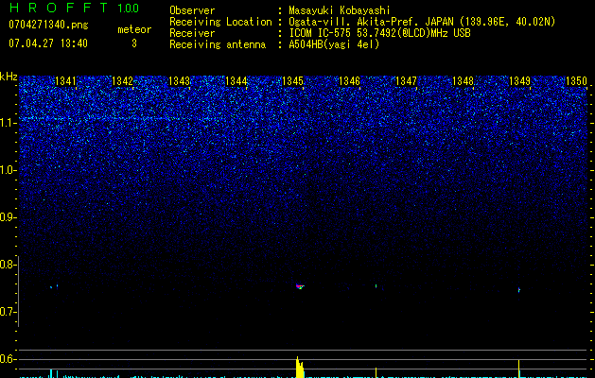
Task: Click the 1344 time marker
Action: 236,81
